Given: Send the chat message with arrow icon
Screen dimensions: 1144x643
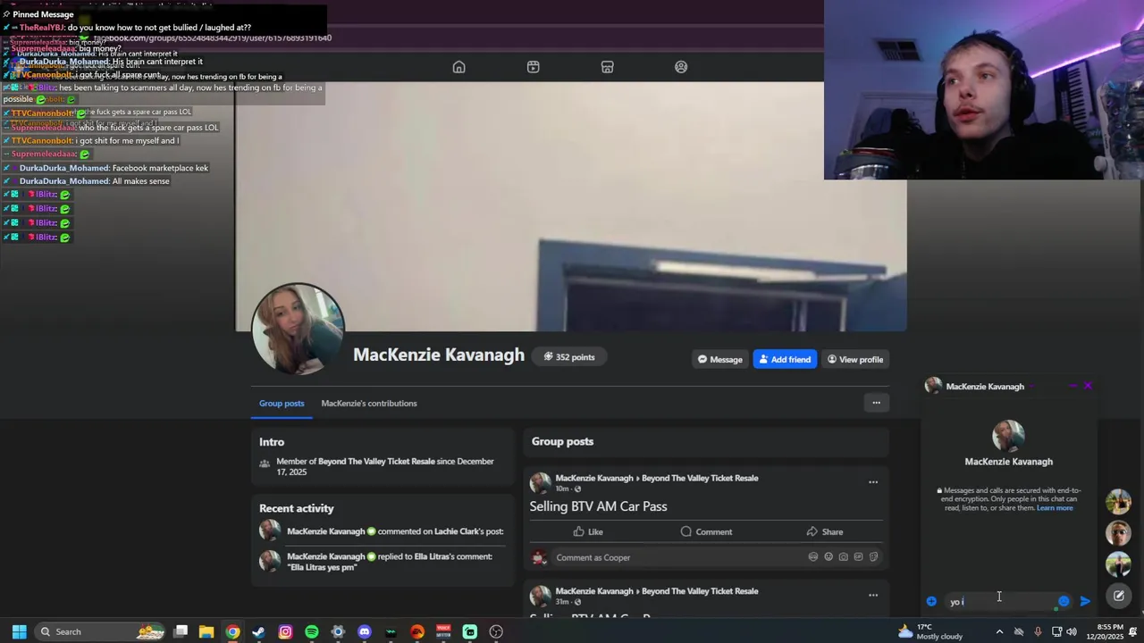Looking at the screenshot, I should (1085, 601).
